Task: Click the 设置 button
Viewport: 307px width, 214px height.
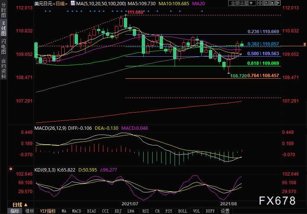Action: [x=225, y=211]
